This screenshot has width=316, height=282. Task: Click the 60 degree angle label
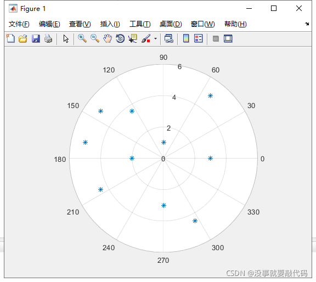[x=216, y=70]
